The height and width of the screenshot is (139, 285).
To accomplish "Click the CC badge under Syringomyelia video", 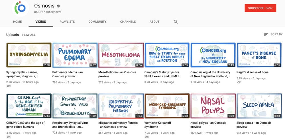I will tap(9, 86).
